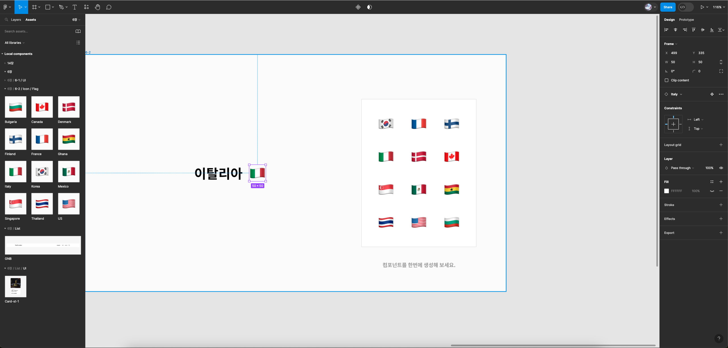The image size is (728, 348).
Task: Toggle Dev Mode switch
Action: coord(685,7)
